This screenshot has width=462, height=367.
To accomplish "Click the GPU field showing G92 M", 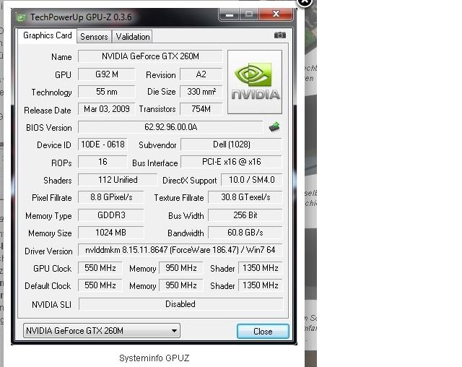I will 107,74.
